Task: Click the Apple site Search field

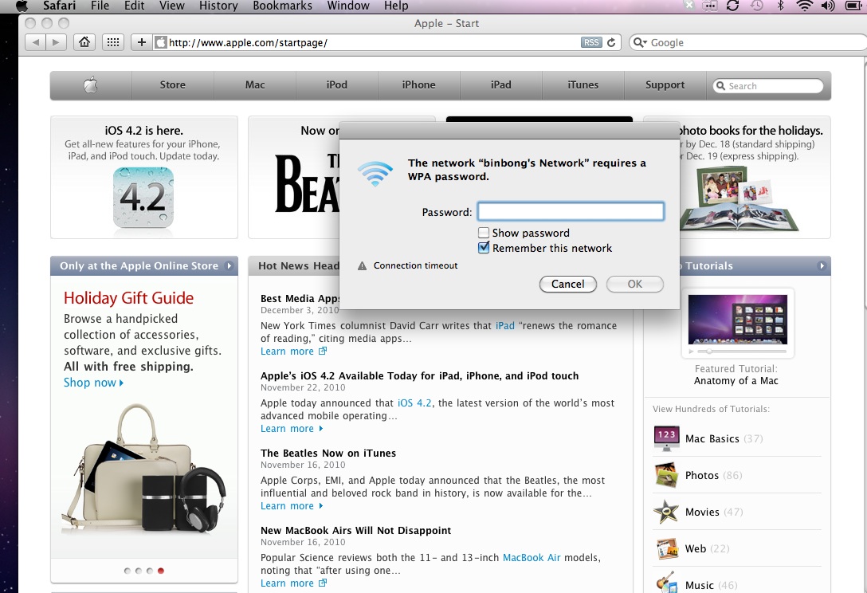Action: click(x=768, y=86)
